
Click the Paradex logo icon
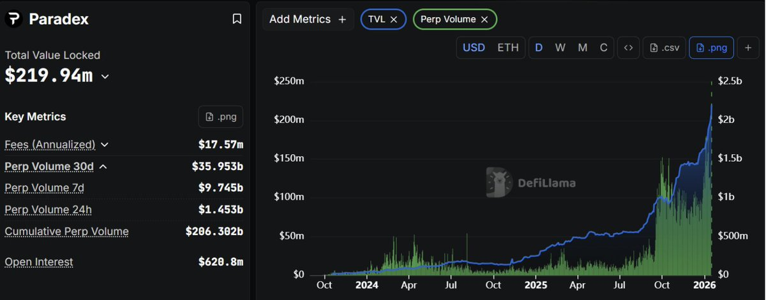pyautogui.click(x=13, y=19)
